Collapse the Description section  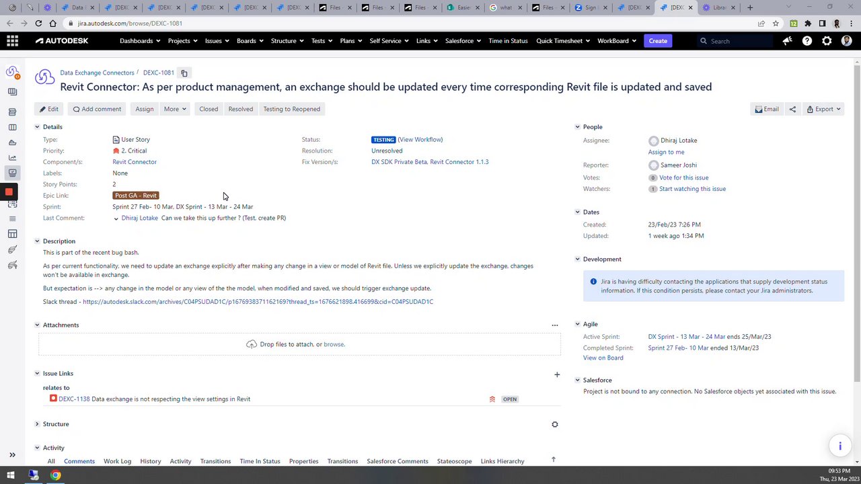[x=37, y=241]
